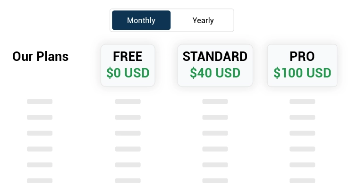Click the Our Plans heading
The height and width of the screenshot is (196, 349).
(40, 57)
